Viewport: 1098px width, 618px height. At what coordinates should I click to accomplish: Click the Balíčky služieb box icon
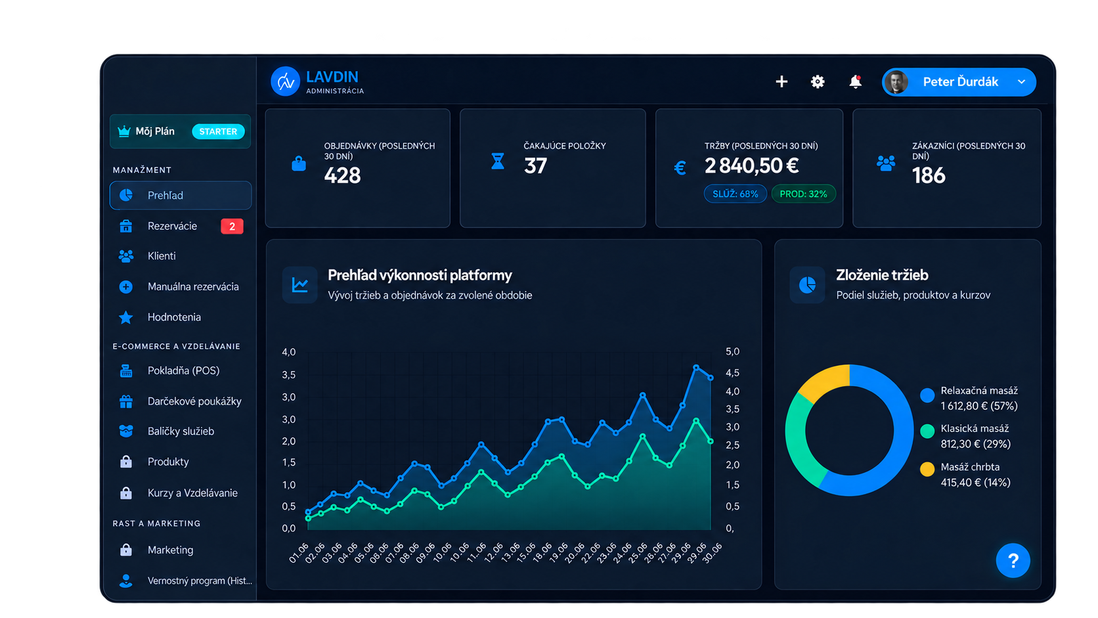pyautogui.click(x=126, y=431)
